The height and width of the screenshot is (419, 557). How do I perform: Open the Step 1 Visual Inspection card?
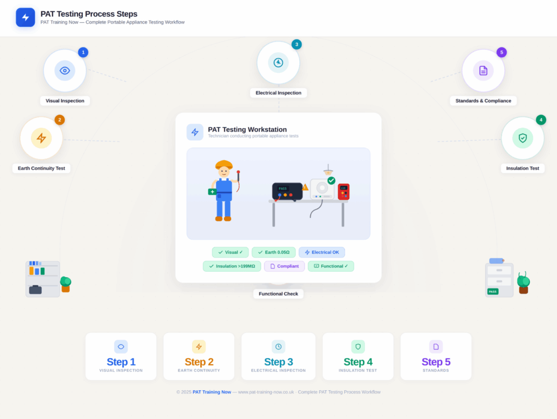click(121, 357)
